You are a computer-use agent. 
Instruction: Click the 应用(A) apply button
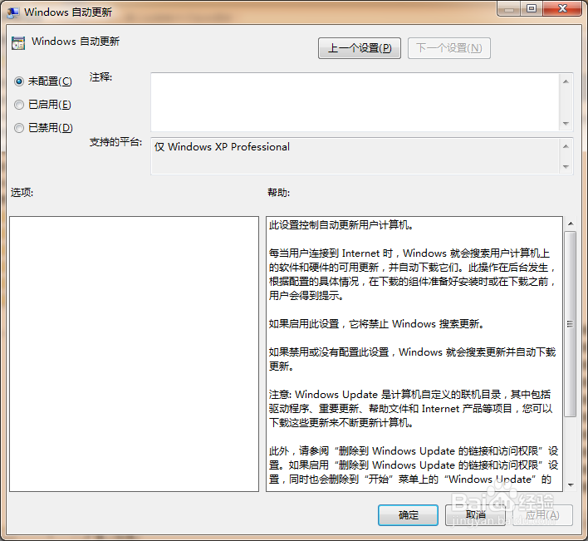tap(542, 515)
